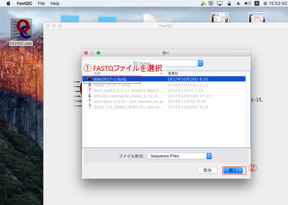The height and width of the screenshot is (205, 288).
Task: Select SILVA_128_SSURef_Nr99_tax_silva row
Action: click(164, 107)
